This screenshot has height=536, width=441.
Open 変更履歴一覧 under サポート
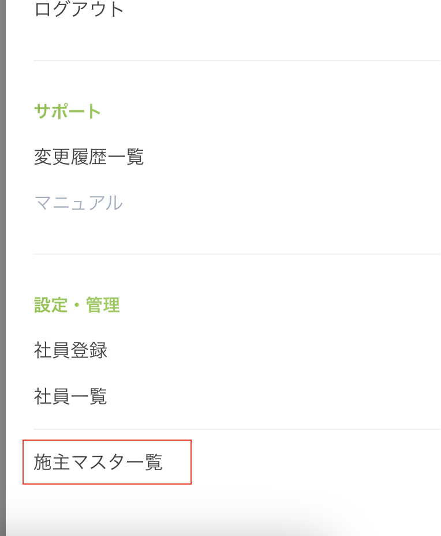[89, 157]
